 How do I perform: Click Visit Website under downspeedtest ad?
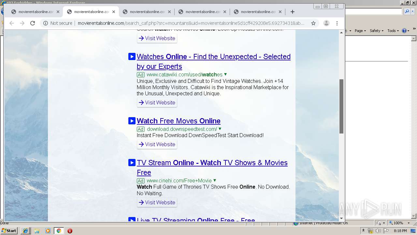[157, 144]
